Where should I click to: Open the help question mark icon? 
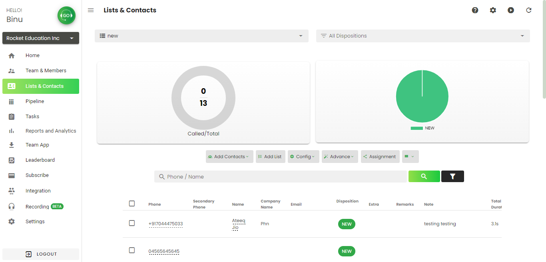[475, 10]
